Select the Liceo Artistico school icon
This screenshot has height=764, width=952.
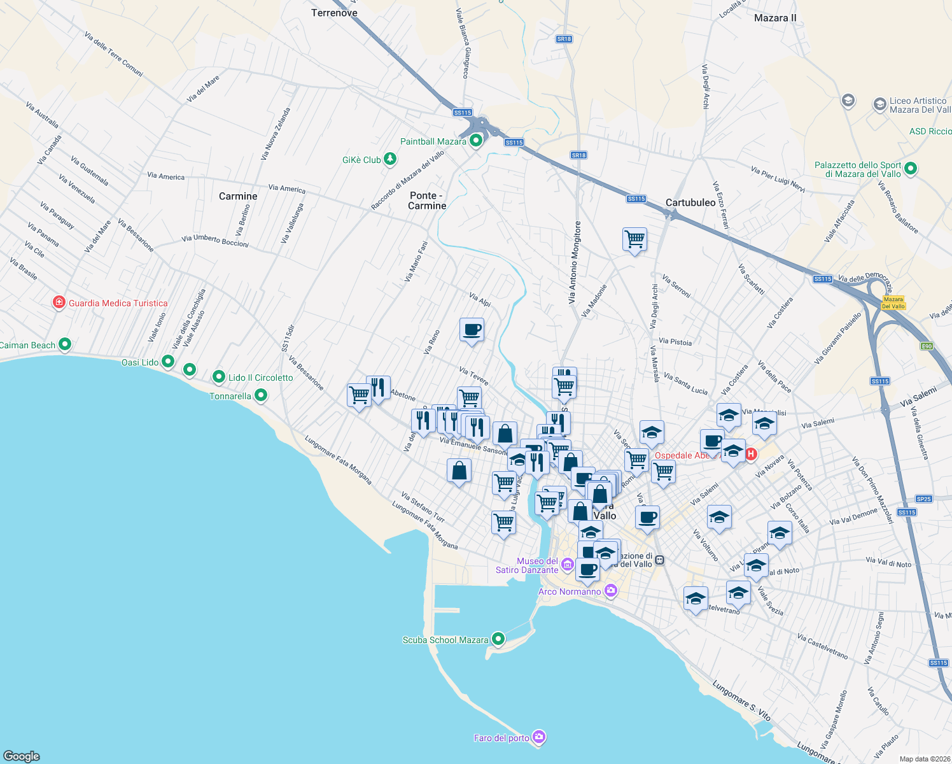coord(879,104)
